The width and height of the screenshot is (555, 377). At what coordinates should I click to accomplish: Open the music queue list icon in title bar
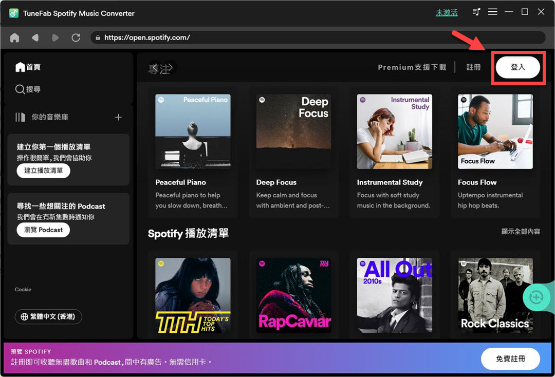[476, 12]
